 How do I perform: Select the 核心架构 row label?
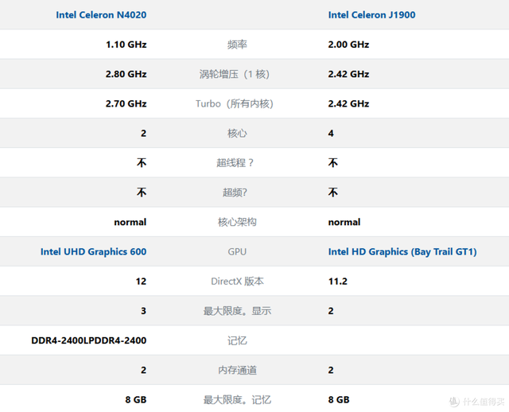[x=236, y=222]
